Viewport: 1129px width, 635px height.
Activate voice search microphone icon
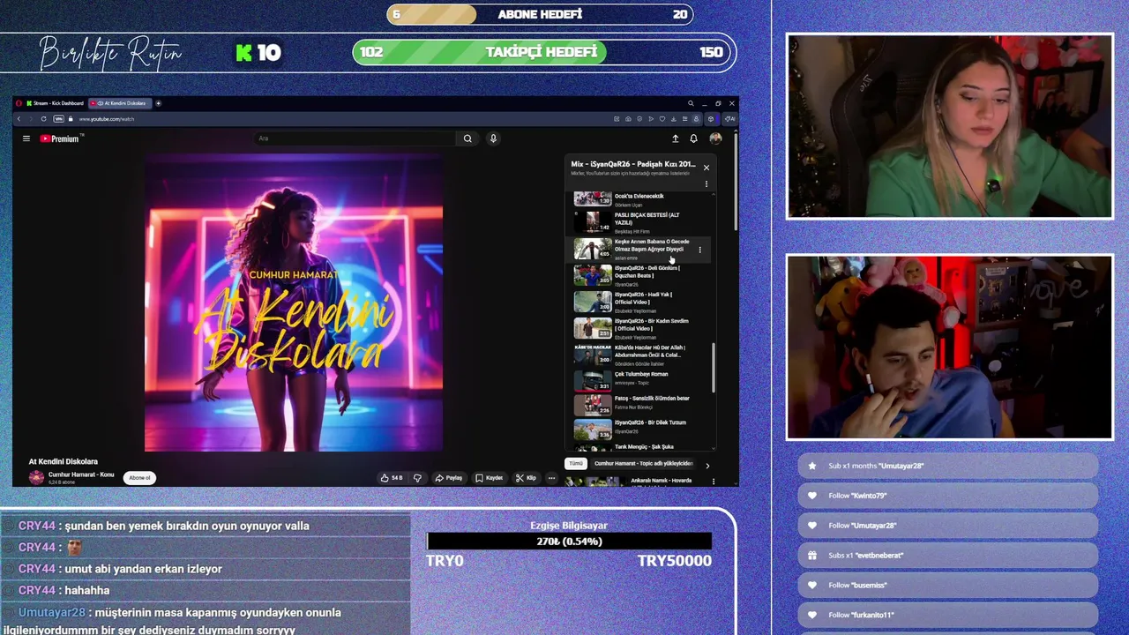(x=493, y=138)
